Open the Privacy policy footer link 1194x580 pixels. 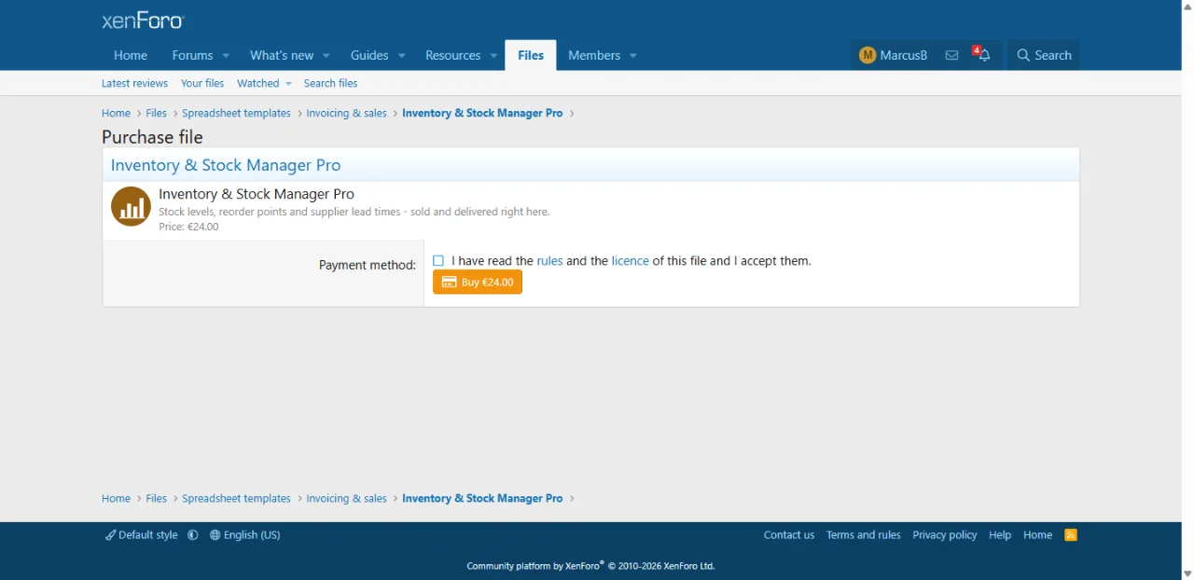click(x=945, y=535)
